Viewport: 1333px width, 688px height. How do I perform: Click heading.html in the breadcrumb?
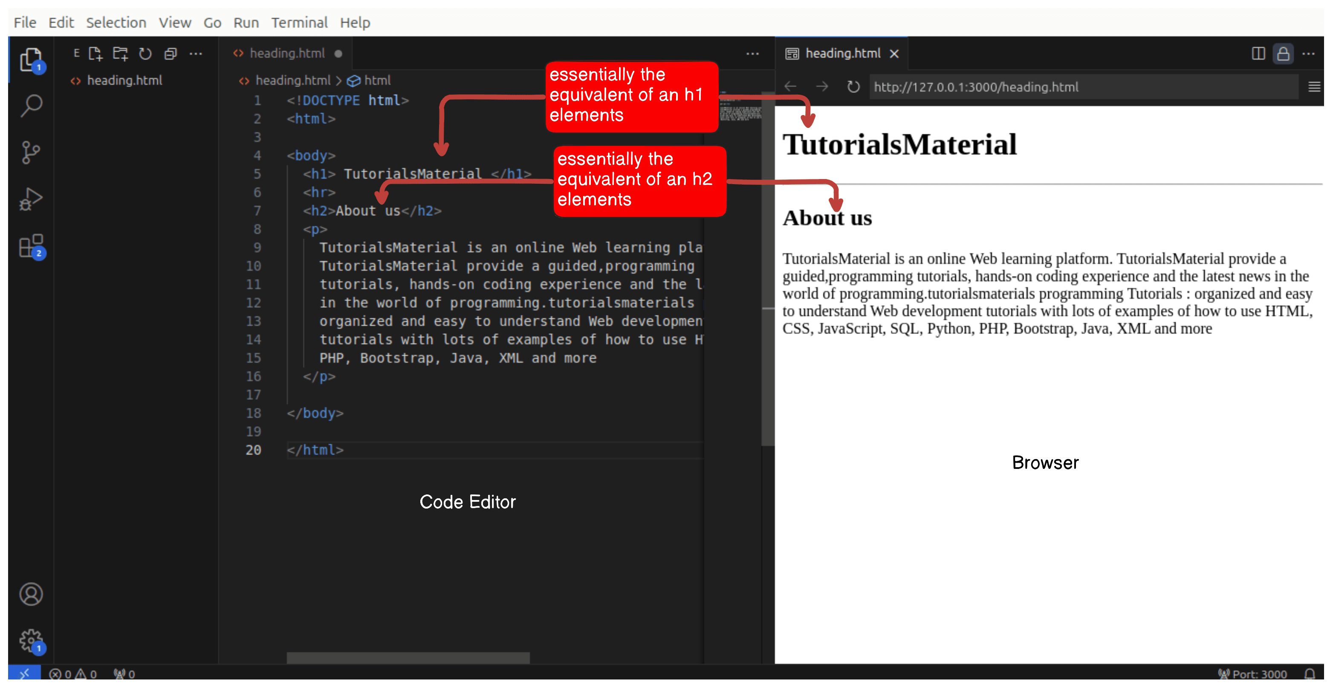tap(292, 81)
